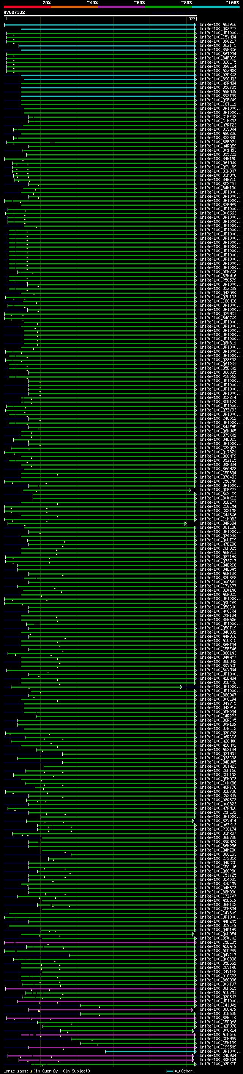Image resolution: width=243 pixels, height=1074 pixels.
Task: Open hit UniRef100_A8J9E6
Action: click(218, 25)
